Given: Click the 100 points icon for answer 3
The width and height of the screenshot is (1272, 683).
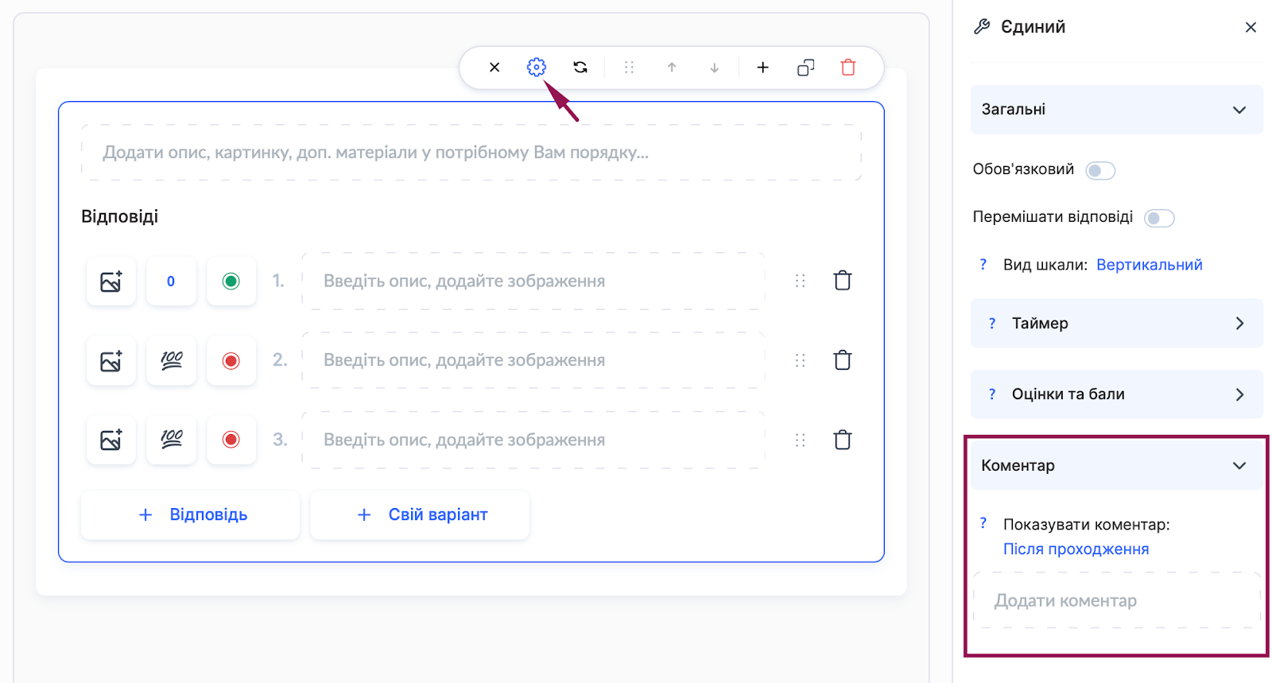Looking at the screenshot, I should coord(171,440).
